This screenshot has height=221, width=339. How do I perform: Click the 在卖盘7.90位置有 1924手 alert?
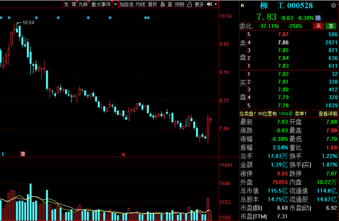(x=273, y=114)
